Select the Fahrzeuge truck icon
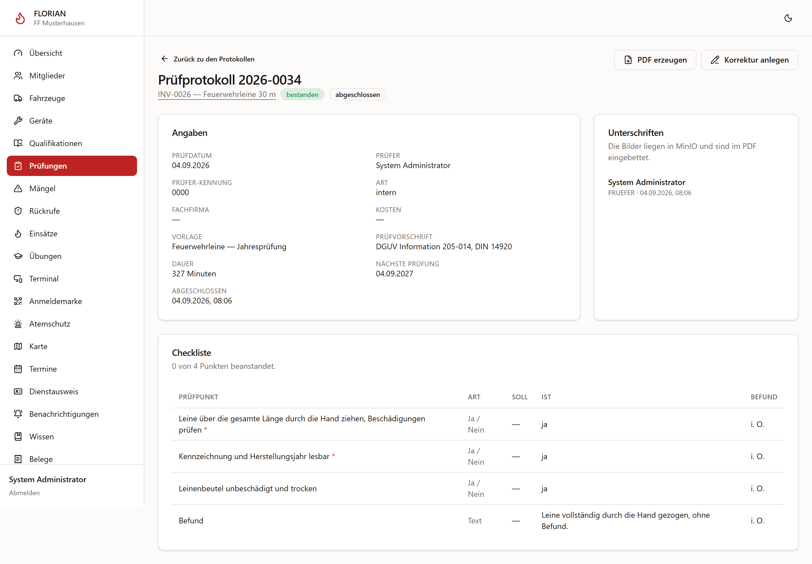Image resolution: width=812 pixels, height=564 pixels. point(18,98)
